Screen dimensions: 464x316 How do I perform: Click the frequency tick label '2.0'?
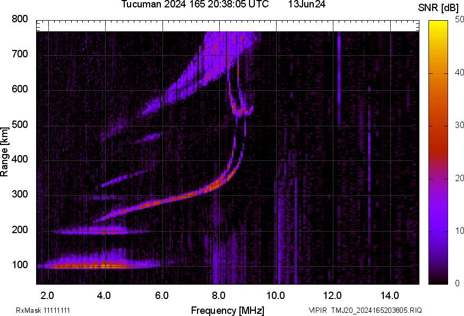tap(47, 295)
